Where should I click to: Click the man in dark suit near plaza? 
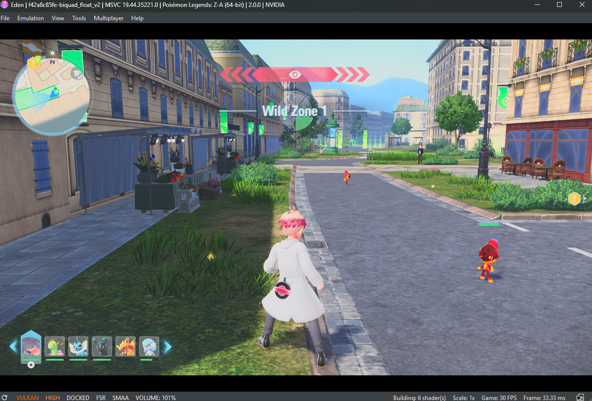point(420,153)
